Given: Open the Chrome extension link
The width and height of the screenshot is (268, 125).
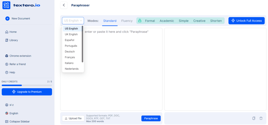Looking at the screenshot, I should 18,56.
